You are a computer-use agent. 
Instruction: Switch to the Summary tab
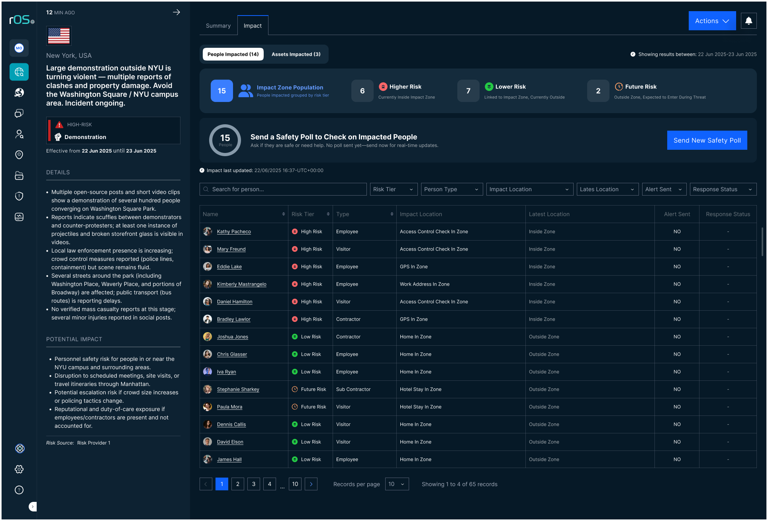tap(218, 25)
